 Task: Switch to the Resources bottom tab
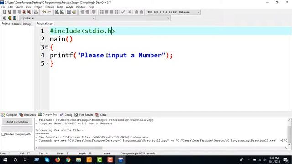pyautogui.click(x=27, y=115)
